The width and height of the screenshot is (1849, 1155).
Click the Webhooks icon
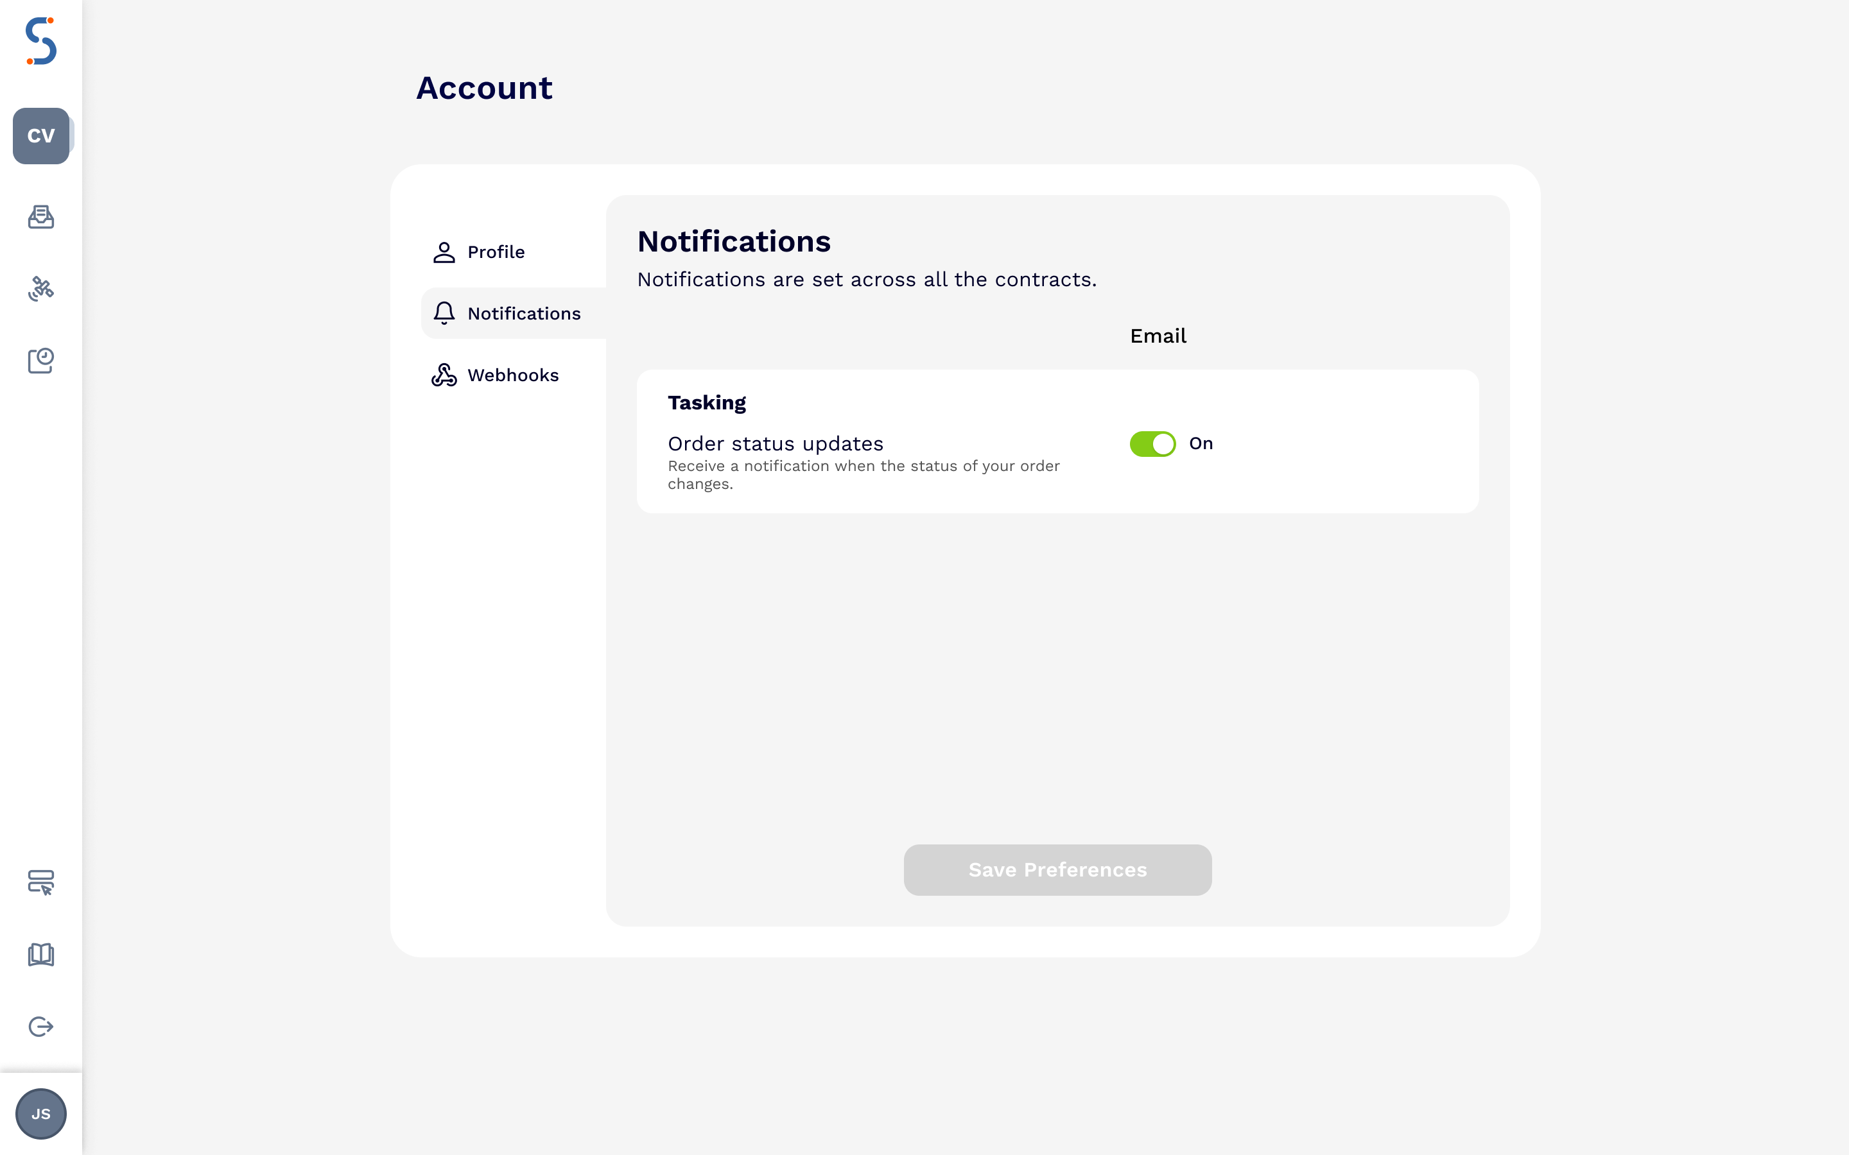(x=443, y=374)
